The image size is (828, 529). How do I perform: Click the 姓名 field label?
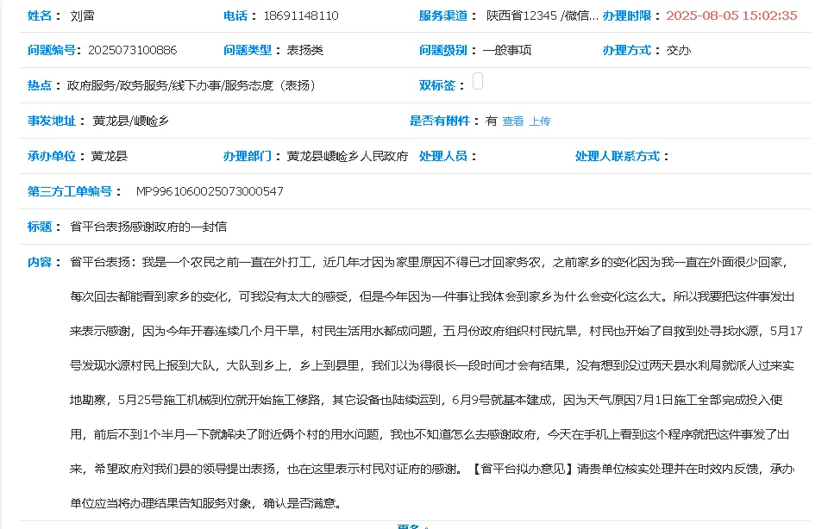40,16
